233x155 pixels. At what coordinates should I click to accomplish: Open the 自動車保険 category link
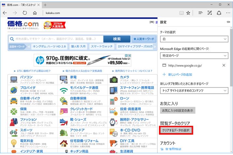click(78, 98)
